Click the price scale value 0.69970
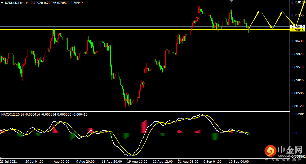This screenshot has height=164, width=306. click(298, 54)
